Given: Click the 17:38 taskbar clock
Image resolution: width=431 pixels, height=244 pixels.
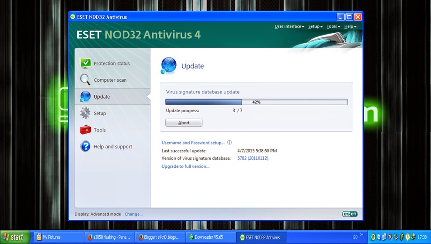Looking at the screenshot, I should click(422, 237).
